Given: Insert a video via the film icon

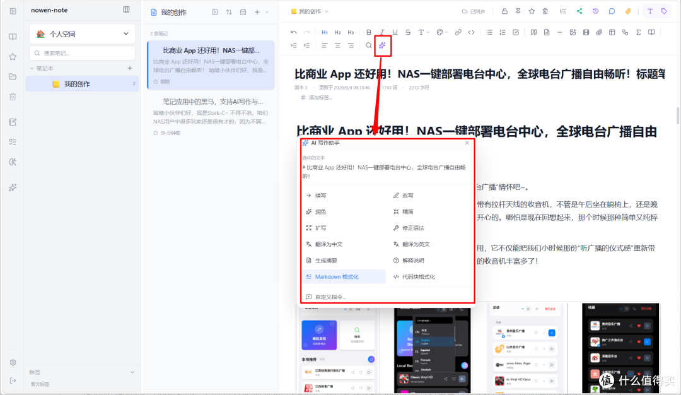Looking at the screenshot, I should tap(586, 32).
